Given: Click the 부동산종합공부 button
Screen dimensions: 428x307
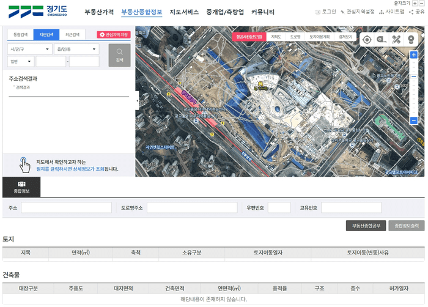Looking at the screenshot, I should [x=366, y=226].
